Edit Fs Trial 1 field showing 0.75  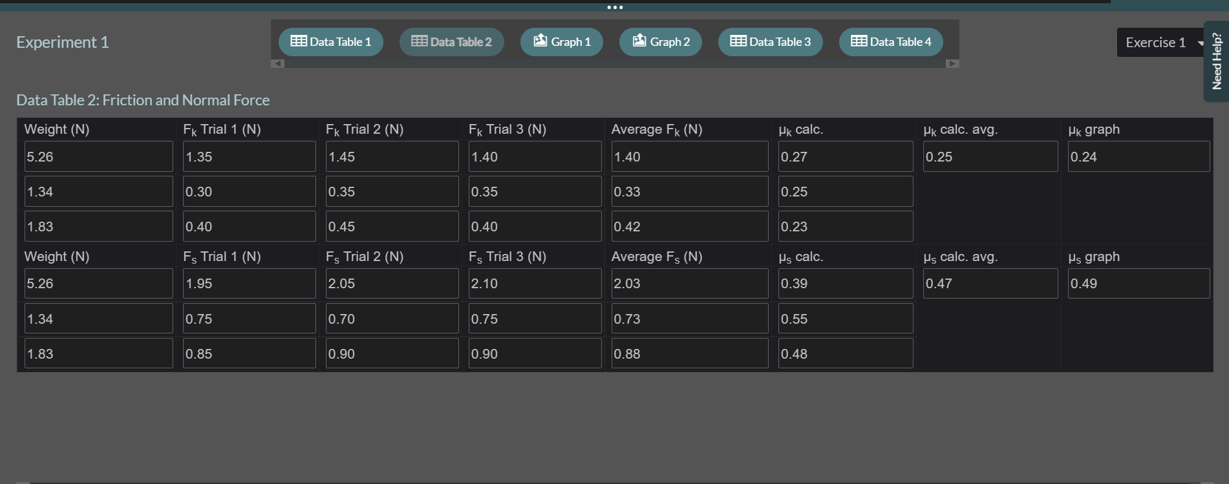[x=250, y=319]
